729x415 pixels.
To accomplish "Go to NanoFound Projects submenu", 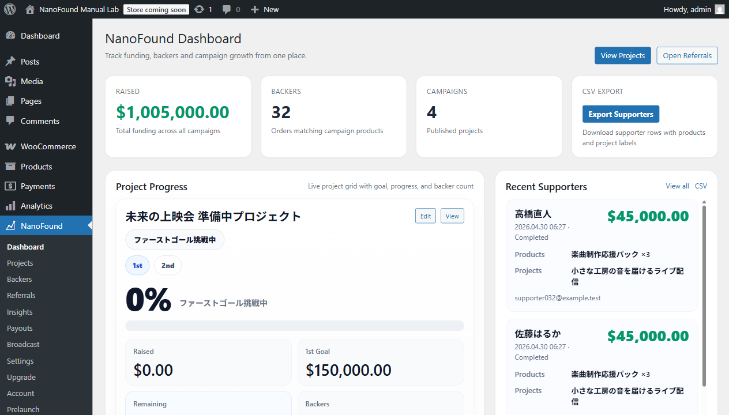I will 20,263.
